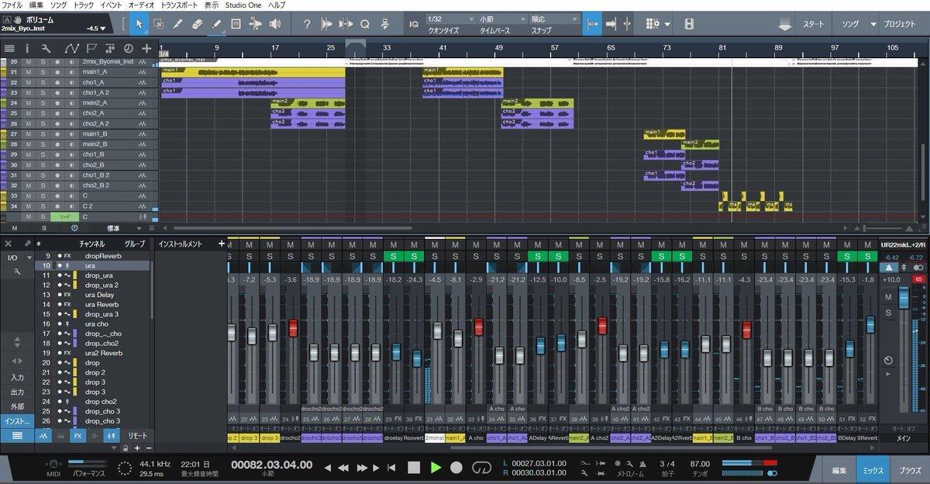This screenshot has width=930, height=484.
Task: Select the Arrow tool
Action: pyautogui.click(x=139, y=24)
